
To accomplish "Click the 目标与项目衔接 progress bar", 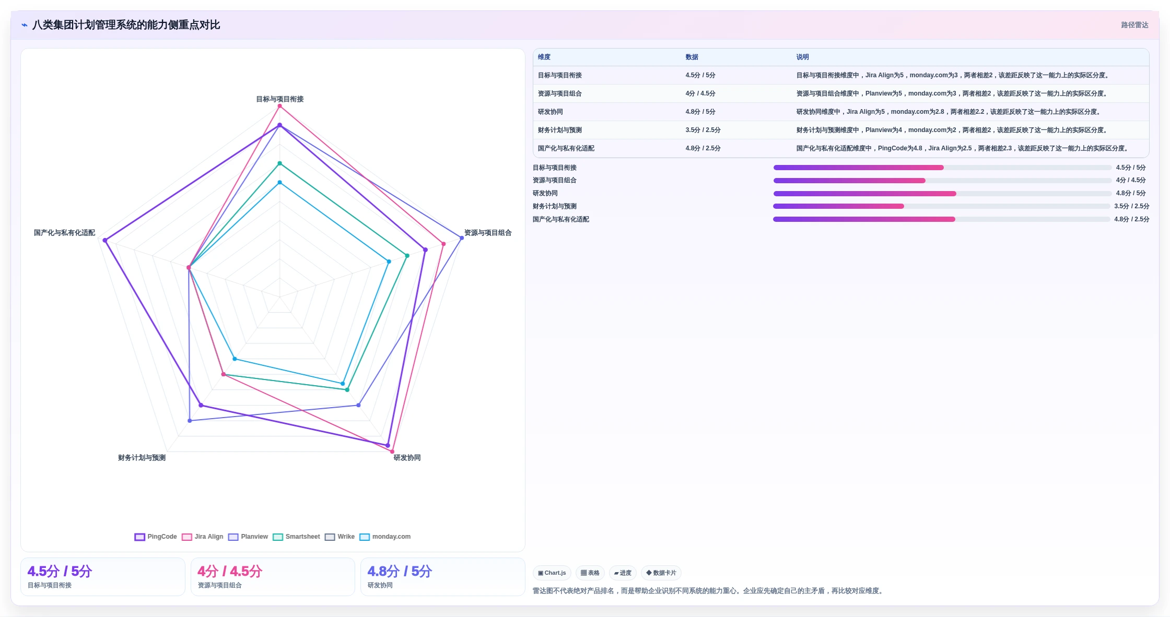I will (942, 168).
